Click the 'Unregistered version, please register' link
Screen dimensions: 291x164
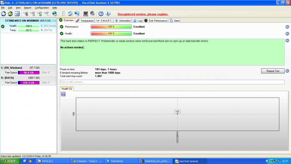point(143,14)
